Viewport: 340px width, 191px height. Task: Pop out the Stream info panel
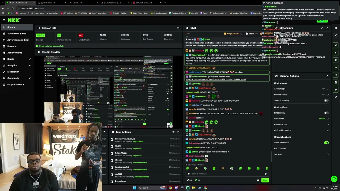click(327, 28)
